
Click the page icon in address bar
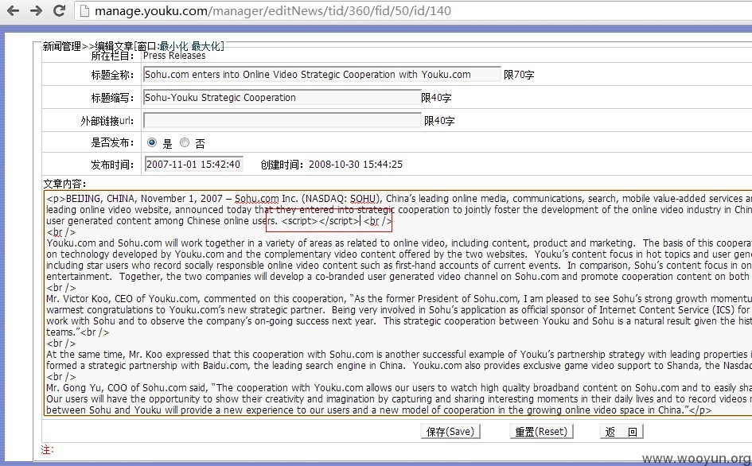pos(84,10)
